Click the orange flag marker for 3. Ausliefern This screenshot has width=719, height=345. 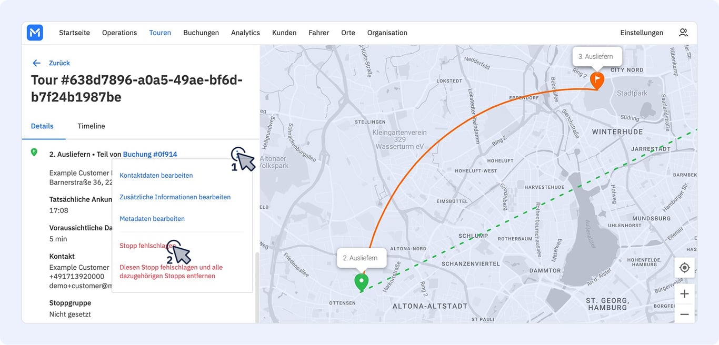(x=597, y=80)
